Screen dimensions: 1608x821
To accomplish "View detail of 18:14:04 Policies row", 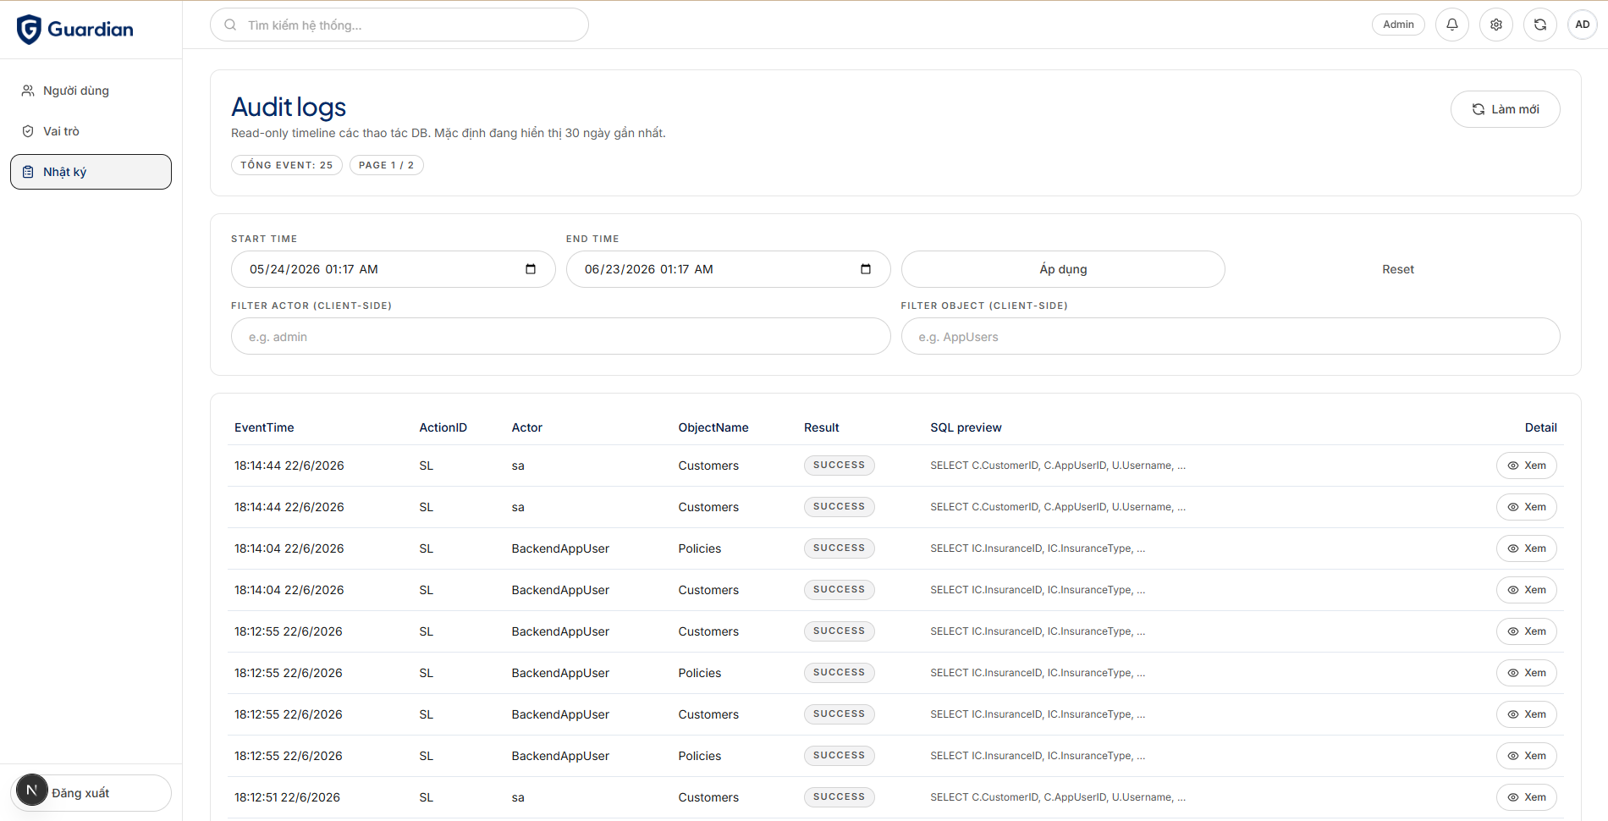I will point(1527,548).
